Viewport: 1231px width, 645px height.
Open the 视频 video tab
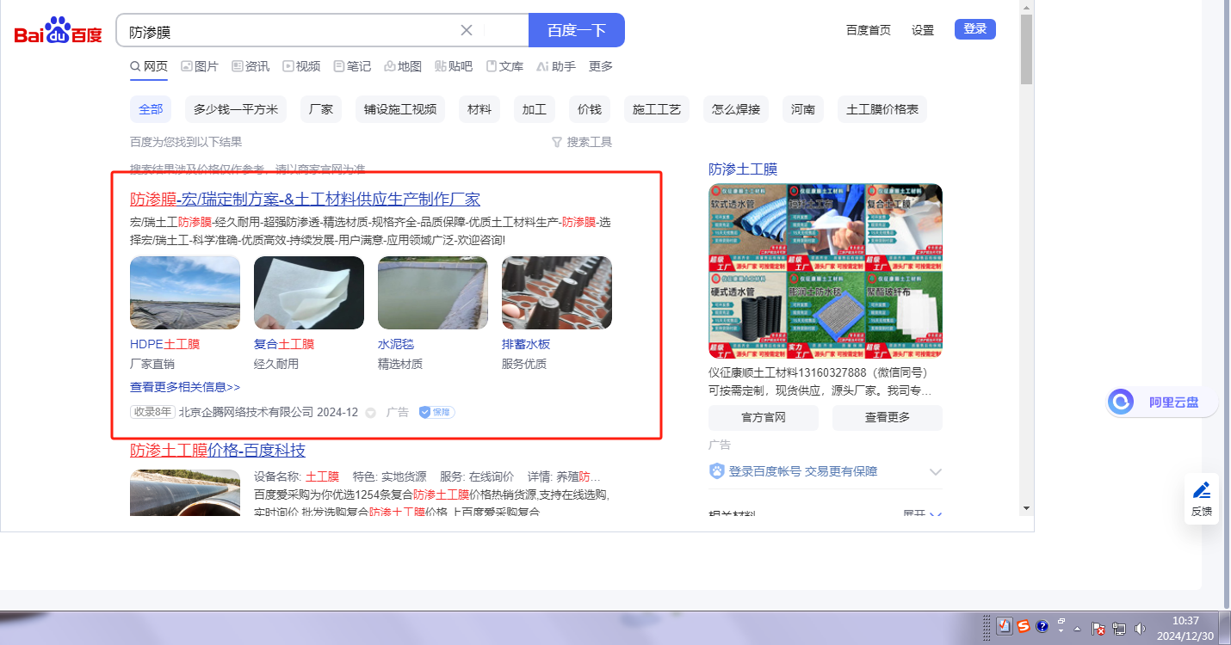pos(301,66)
